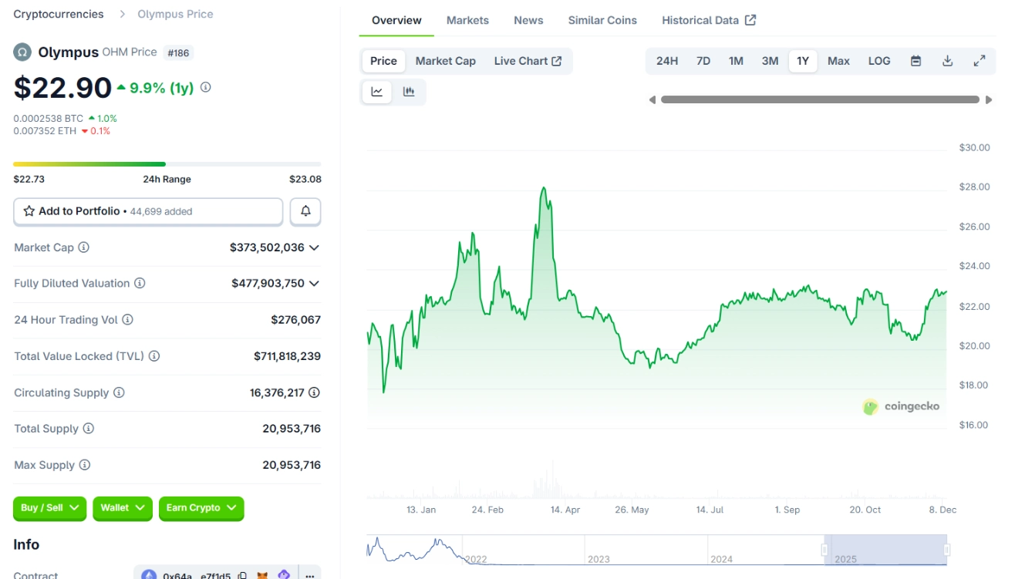Click the right handle of the range navigator
Screen dimensions: 1025x579
tap(946, 550)
